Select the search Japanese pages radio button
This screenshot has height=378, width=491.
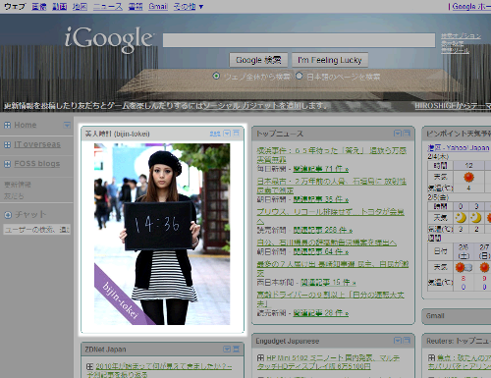coord(299,76)
